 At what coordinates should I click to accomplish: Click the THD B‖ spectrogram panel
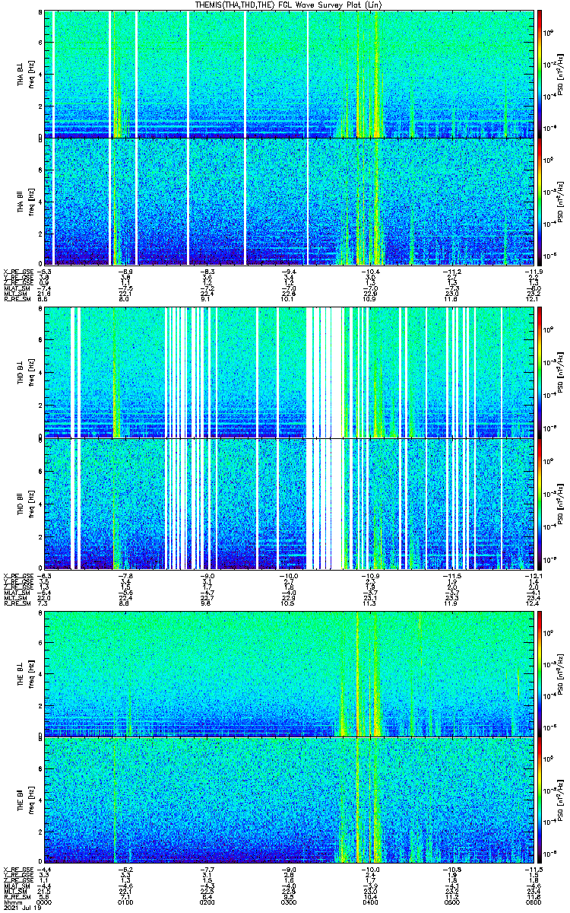click(288, 504)
